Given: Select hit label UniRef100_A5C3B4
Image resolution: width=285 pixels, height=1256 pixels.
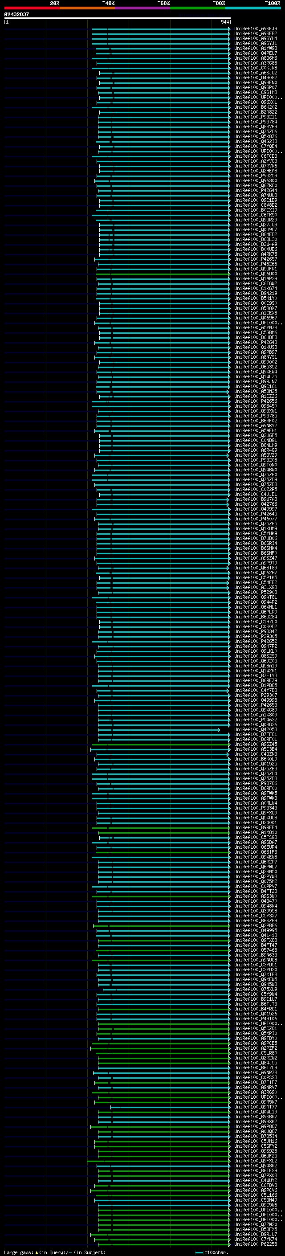Looking at the screenshot, I should pos(255,749).
